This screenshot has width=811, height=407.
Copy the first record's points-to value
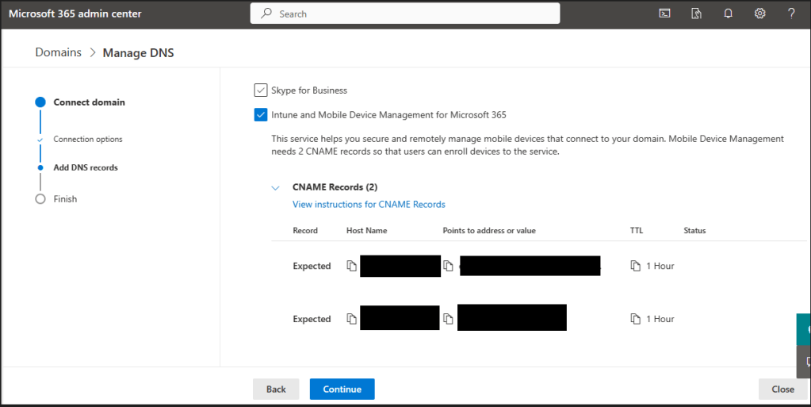click(449, 266)
